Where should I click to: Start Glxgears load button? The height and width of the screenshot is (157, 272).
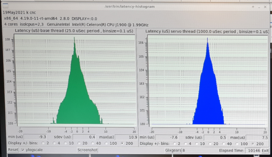pos(173,150)
